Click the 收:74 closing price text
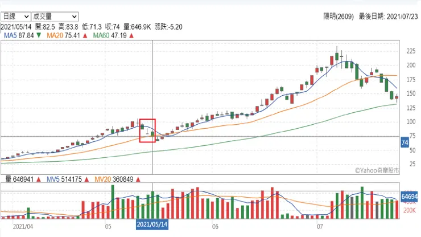 tap(112, 27)
